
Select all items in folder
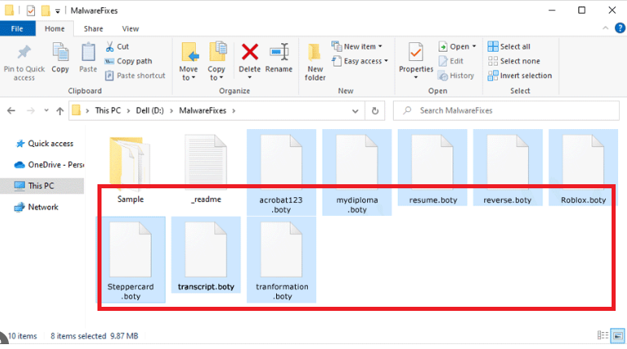pyautogui.click(x=509, y=47)
